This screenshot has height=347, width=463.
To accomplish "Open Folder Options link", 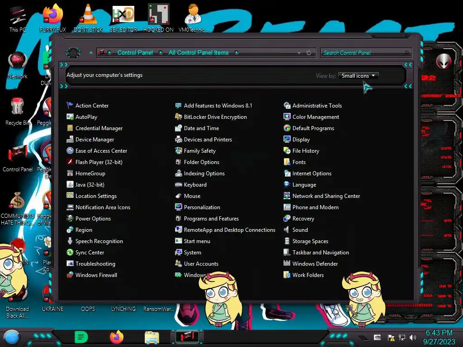I will click(x=202, y=162).
